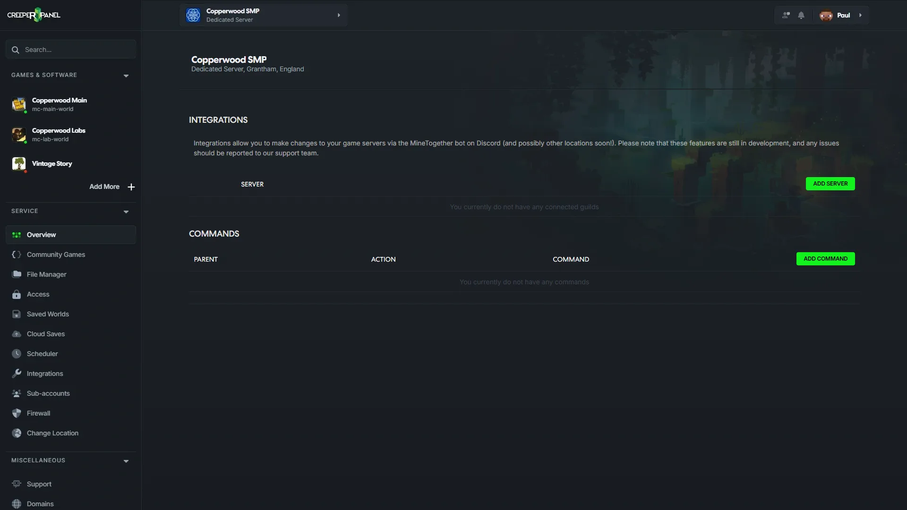Open the notifications bell
The image size is (907, 510).
[801, 15]
